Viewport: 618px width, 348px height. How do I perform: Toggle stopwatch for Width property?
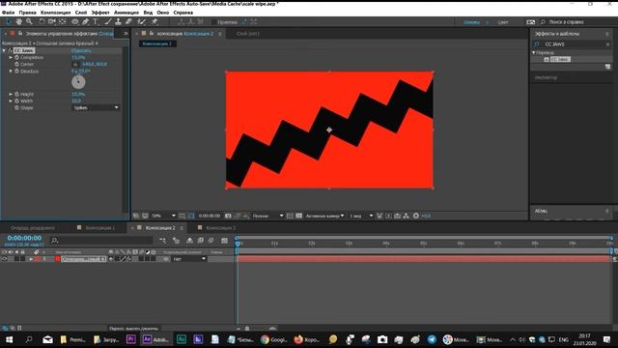17,101
